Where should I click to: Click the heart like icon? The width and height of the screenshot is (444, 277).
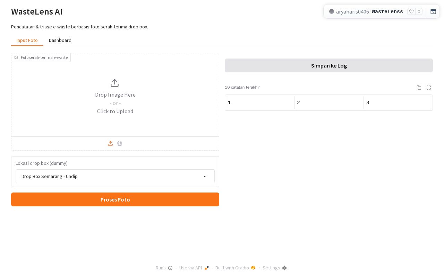(x=411, y=11)
